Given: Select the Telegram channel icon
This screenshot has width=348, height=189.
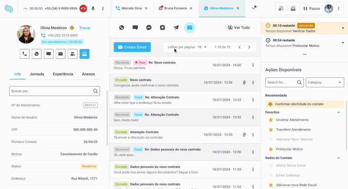Looking at the screenshot, I should (x=176, y=28).
